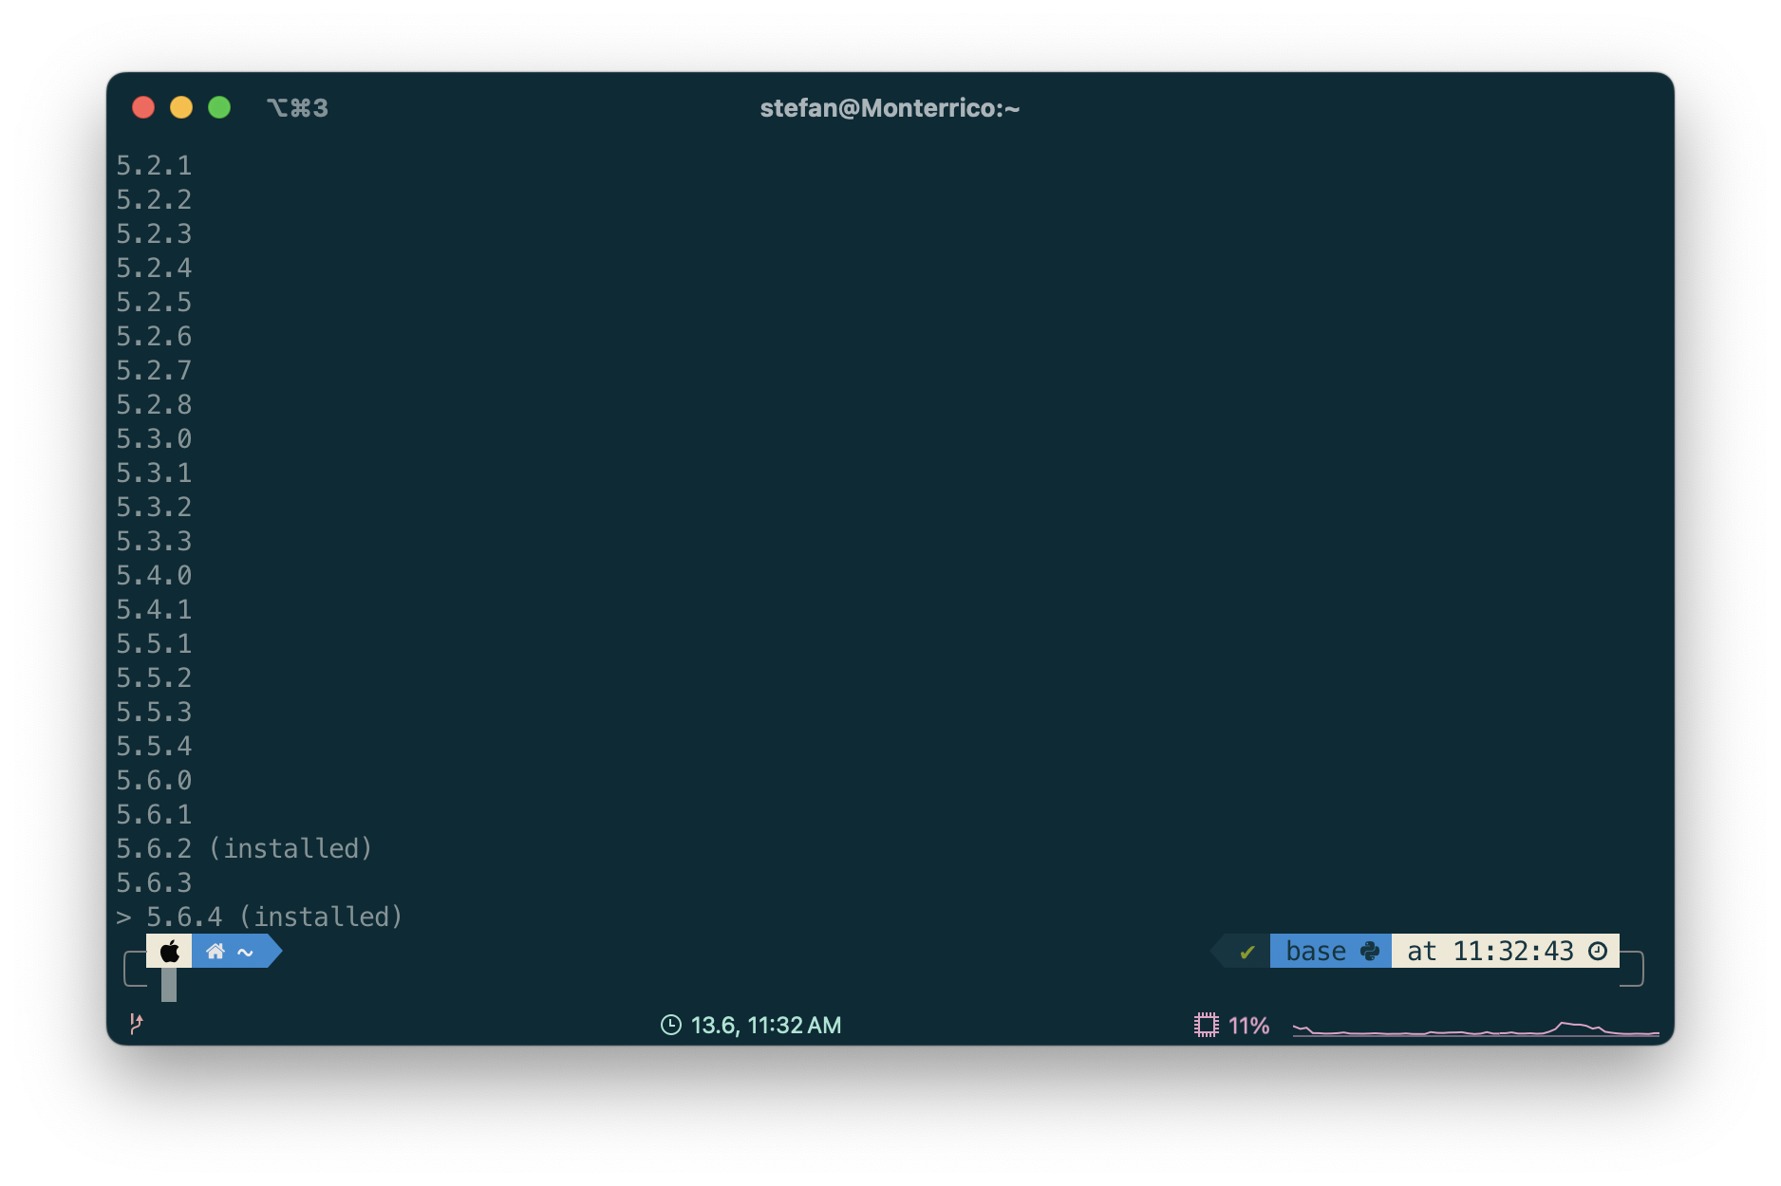Click the base conda environment label
Image resolution: width=1781 pixels, height=1186 pixels.
1316,951
